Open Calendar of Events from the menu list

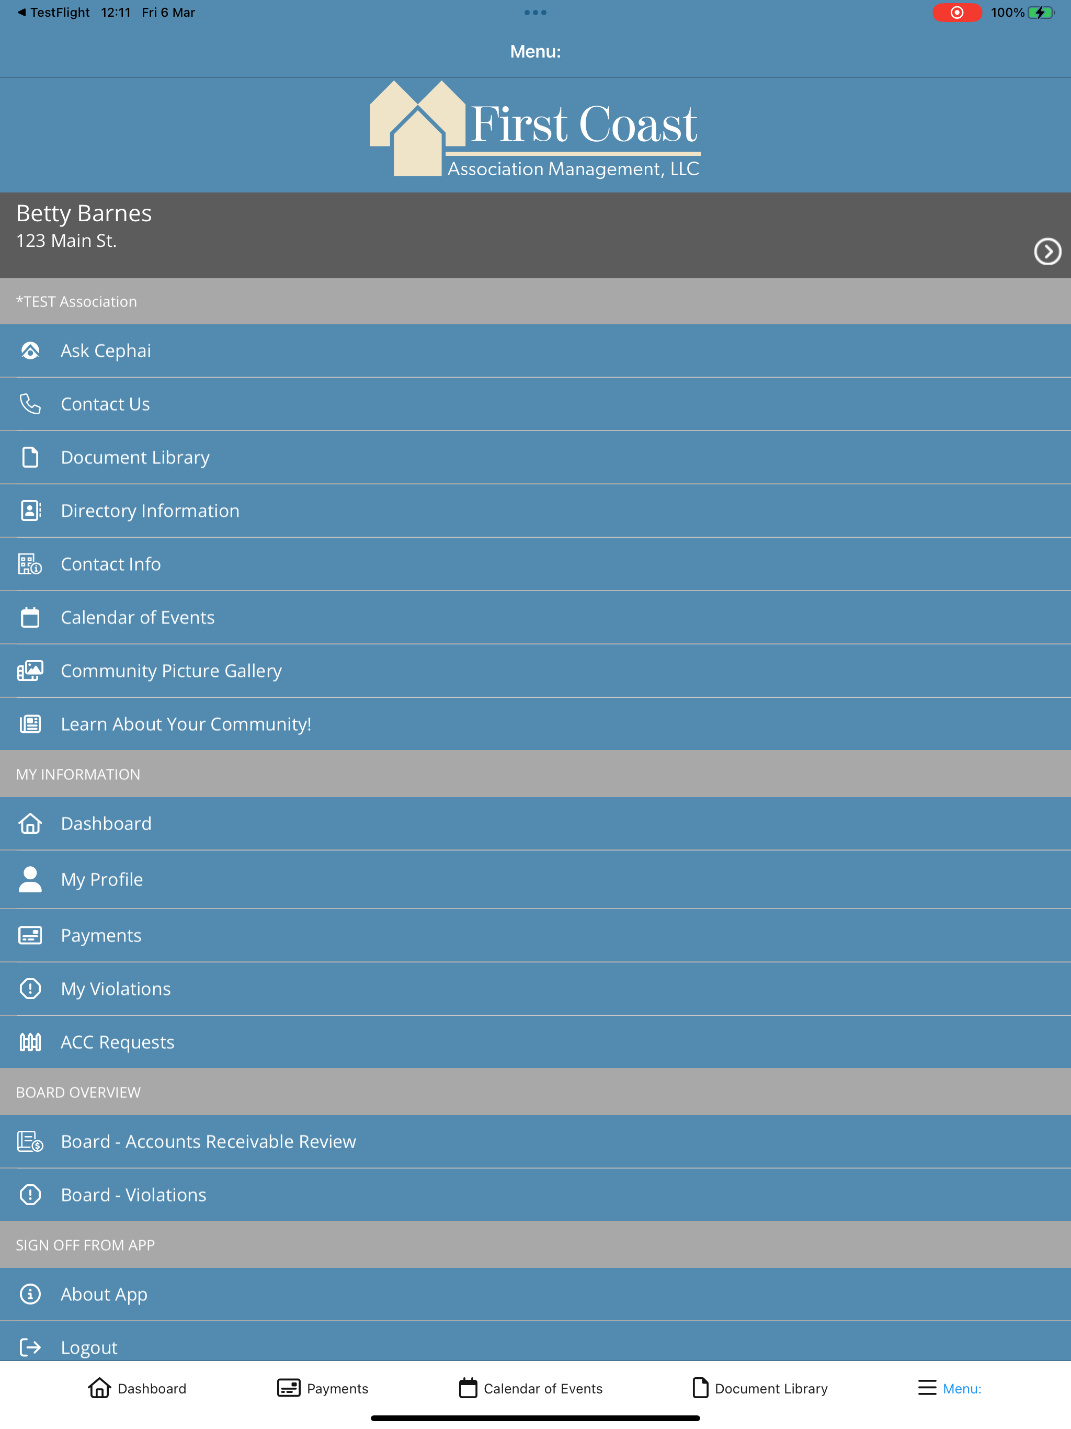(535, 617)
